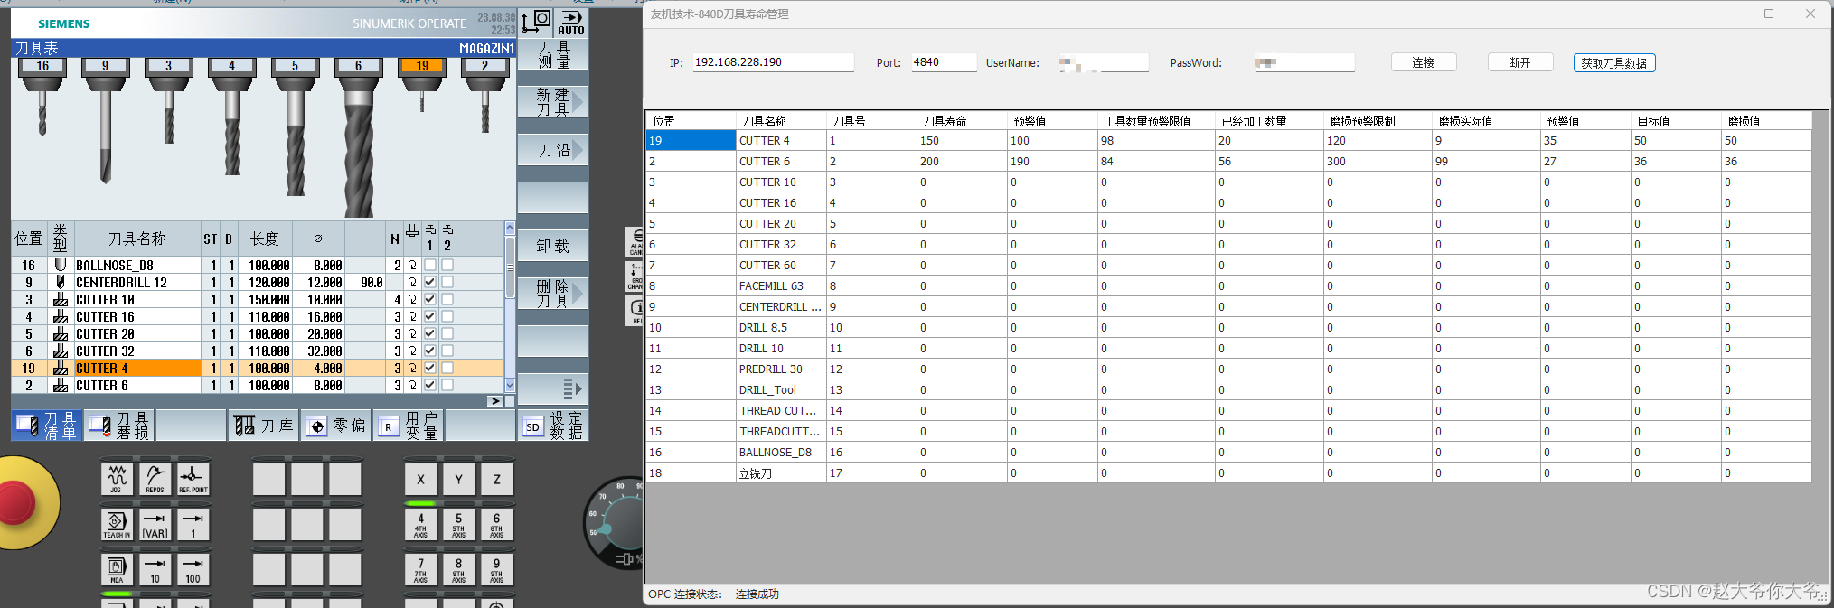Click the MDA mode key
The image size is (1834, 608).
pos(117,569)
